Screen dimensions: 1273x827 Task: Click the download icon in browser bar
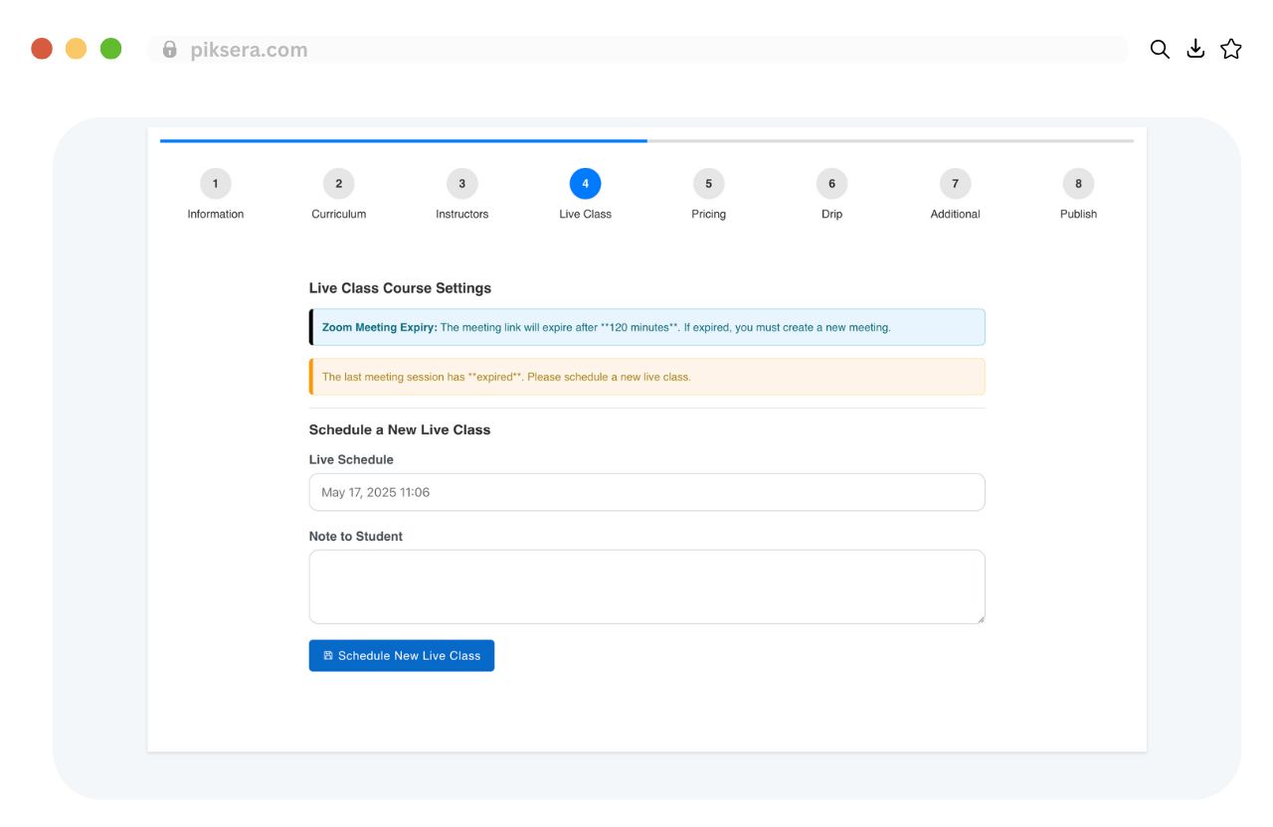point(1195,50)
